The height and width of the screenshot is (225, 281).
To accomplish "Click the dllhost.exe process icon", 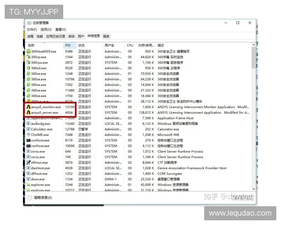I will pos(28,174).
